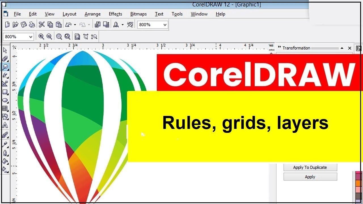This screenshot has width=363, height=204.
Task: Click the Export icon
Action: pos(106,25)
